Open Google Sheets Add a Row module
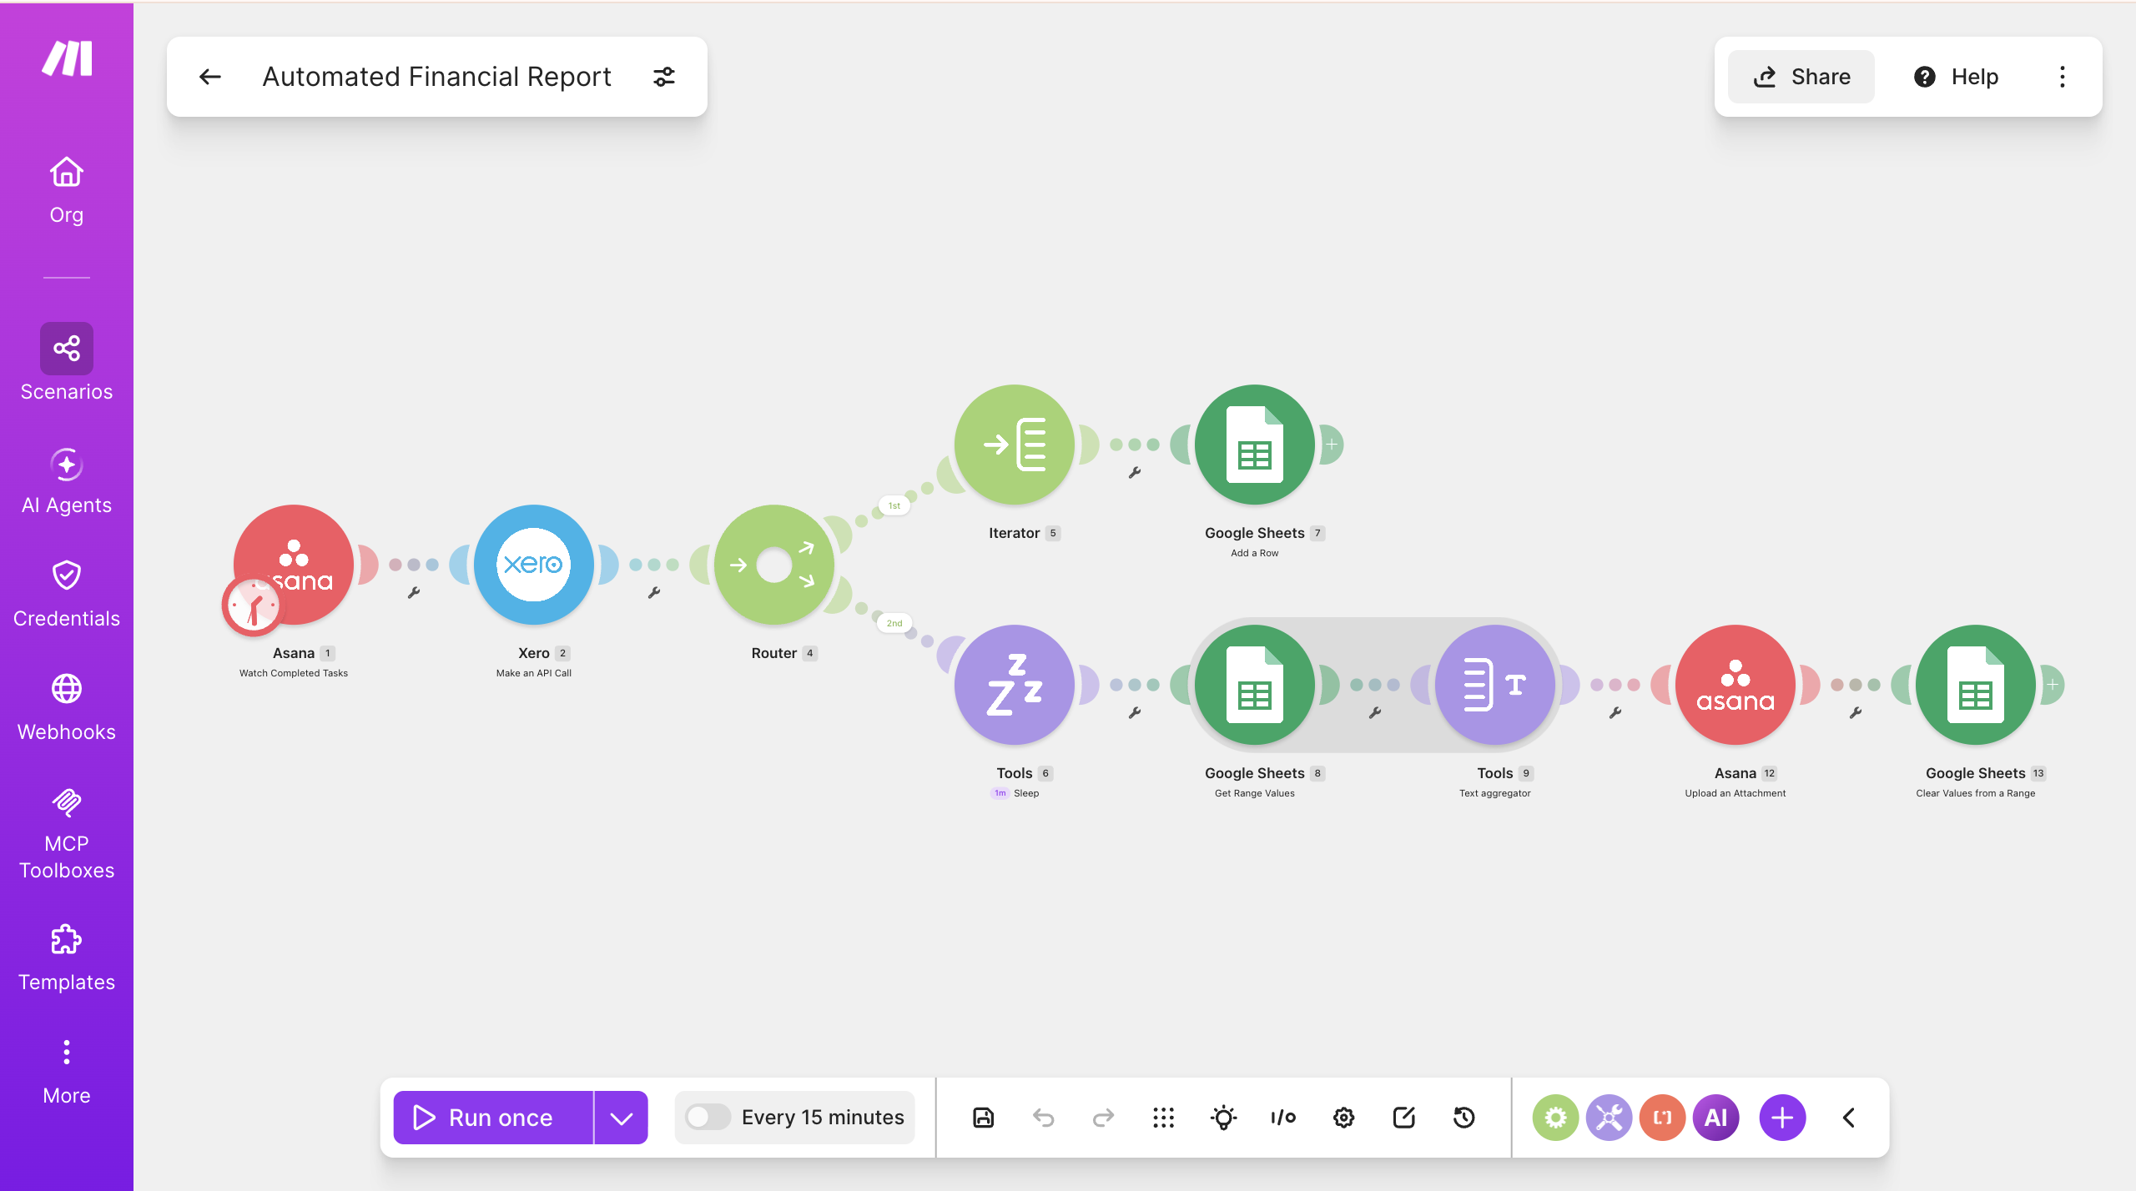The height and width of the screenshot is (1191, 2136). click(1255, 445)
